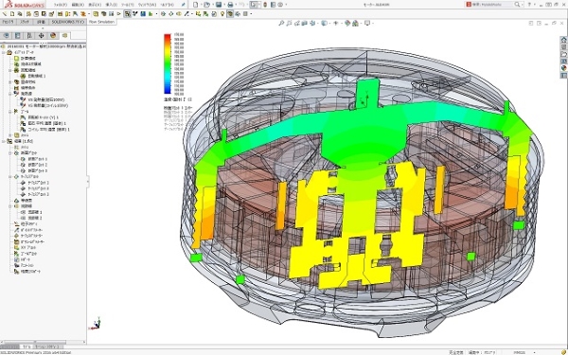This screenshot has height=355, width=568.
Task: Select the Zoom to Fit magnifier icon
Action: pos(281,23)
